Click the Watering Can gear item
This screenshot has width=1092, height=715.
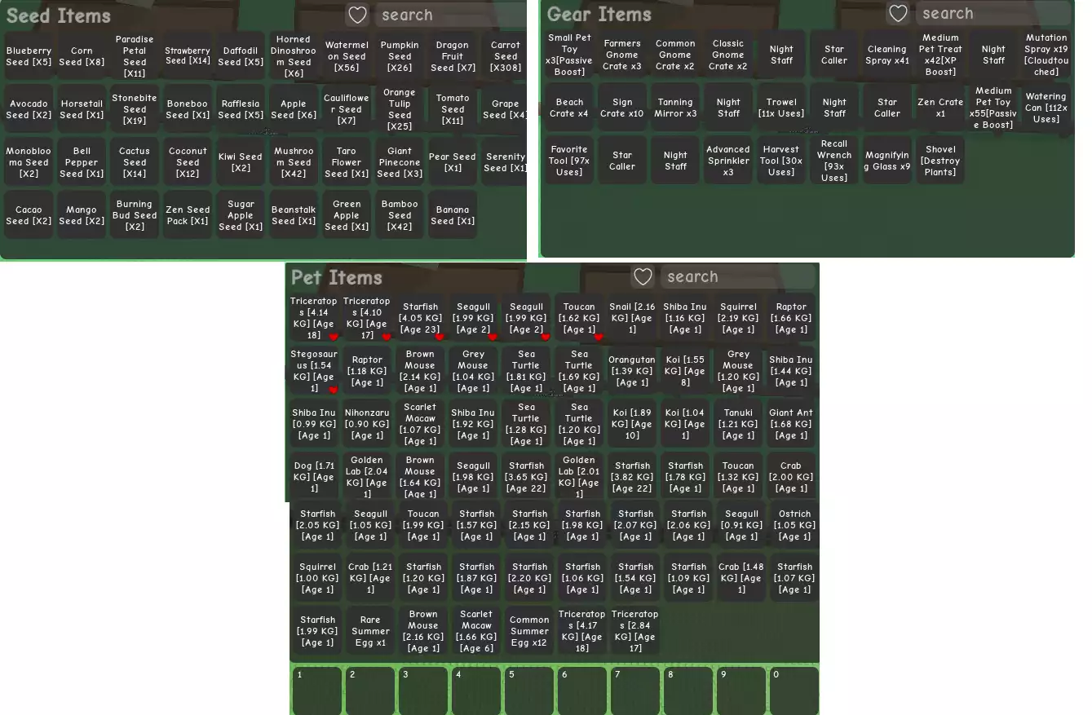tap(1046, 108)
